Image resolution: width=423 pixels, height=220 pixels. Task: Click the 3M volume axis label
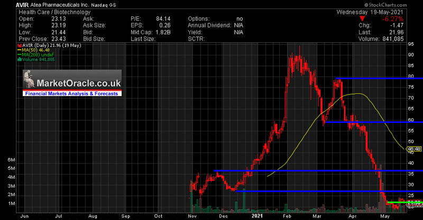pyautogui.click(x=11, y=186)
